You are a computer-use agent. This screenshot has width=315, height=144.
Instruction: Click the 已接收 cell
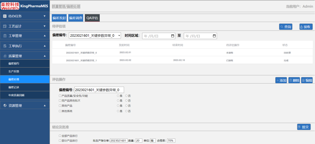tap(230, 60)
